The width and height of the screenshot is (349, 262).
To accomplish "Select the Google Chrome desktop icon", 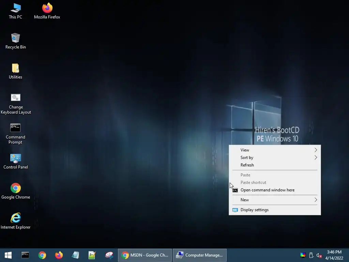I will [x=16, y=191].
